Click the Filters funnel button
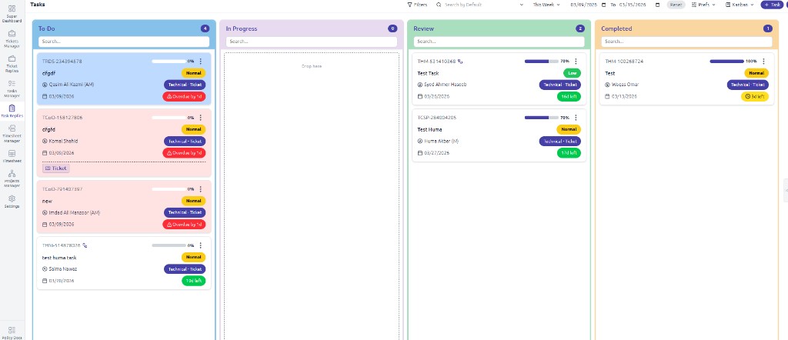Screen dimensions: 788x340 pyautogui.click(x=417, y=5)
